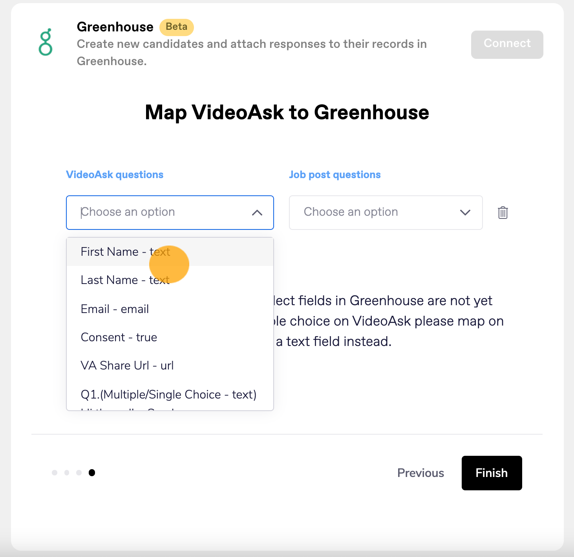The height and width of the screenshot is (557, 574).
Task: Choose 'Q1.(Multiple/Single Choice - text)' option
Action: point(170,395)
